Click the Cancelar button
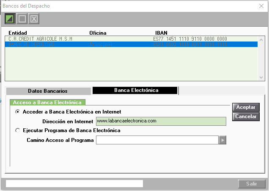The width and height of the screenshot is (269, 191). pos(246,116)
